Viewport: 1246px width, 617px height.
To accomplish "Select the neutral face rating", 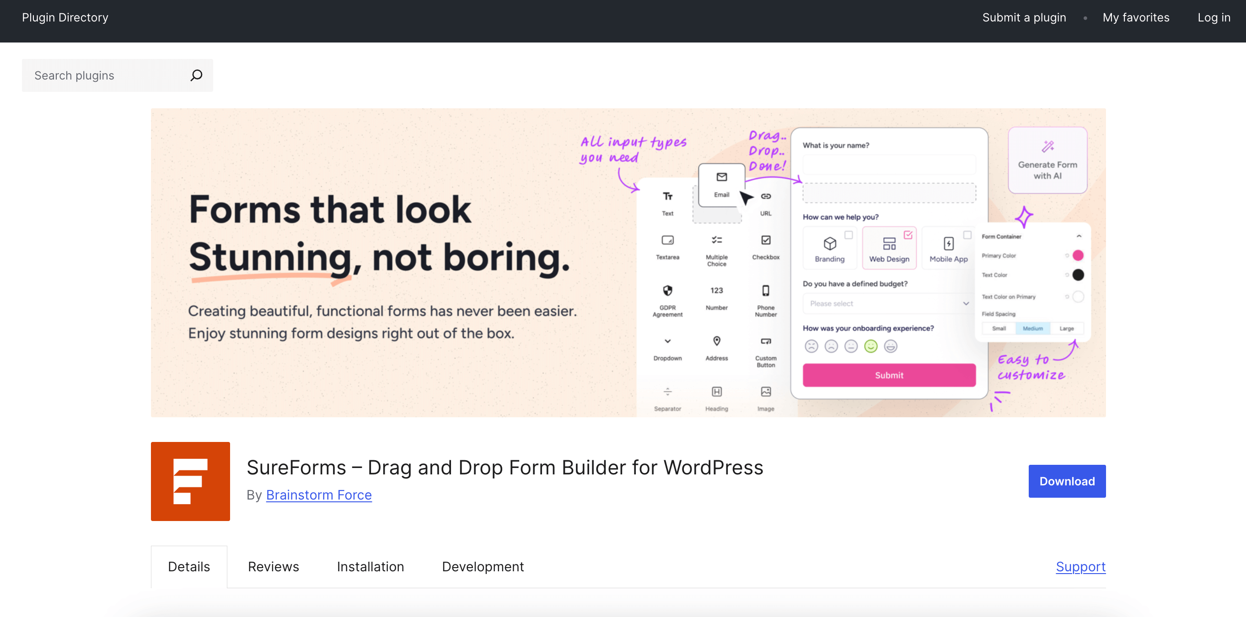I will pyautogui.click(x=851, y=346).
